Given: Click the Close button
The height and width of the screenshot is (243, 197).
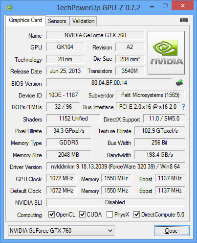Looking at the screenshot, I should tap(172, 231).
